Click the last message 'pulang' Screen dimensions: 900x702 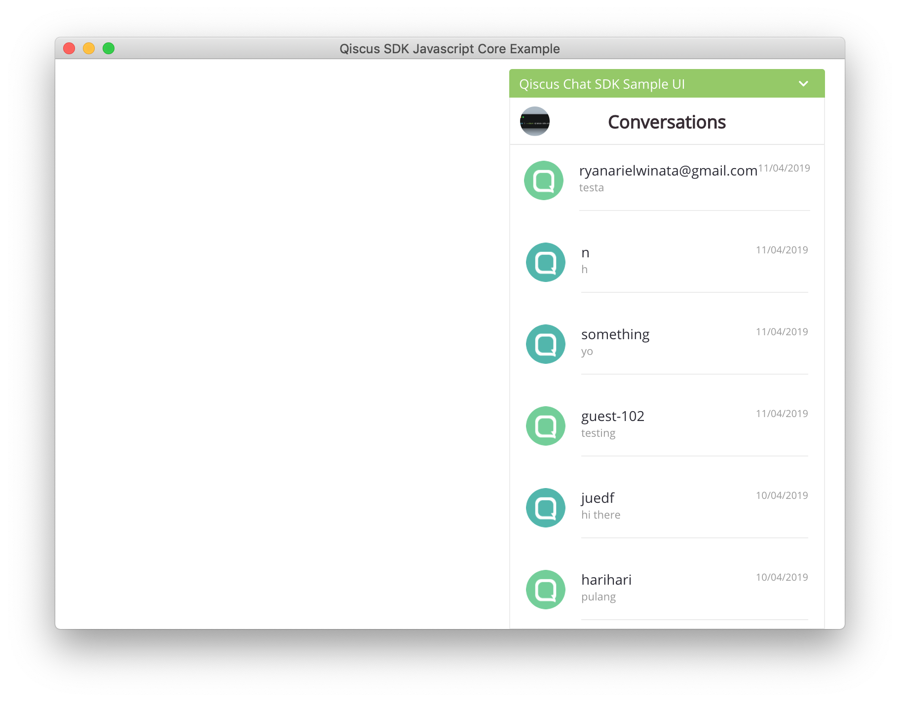(x=599, y=597)
